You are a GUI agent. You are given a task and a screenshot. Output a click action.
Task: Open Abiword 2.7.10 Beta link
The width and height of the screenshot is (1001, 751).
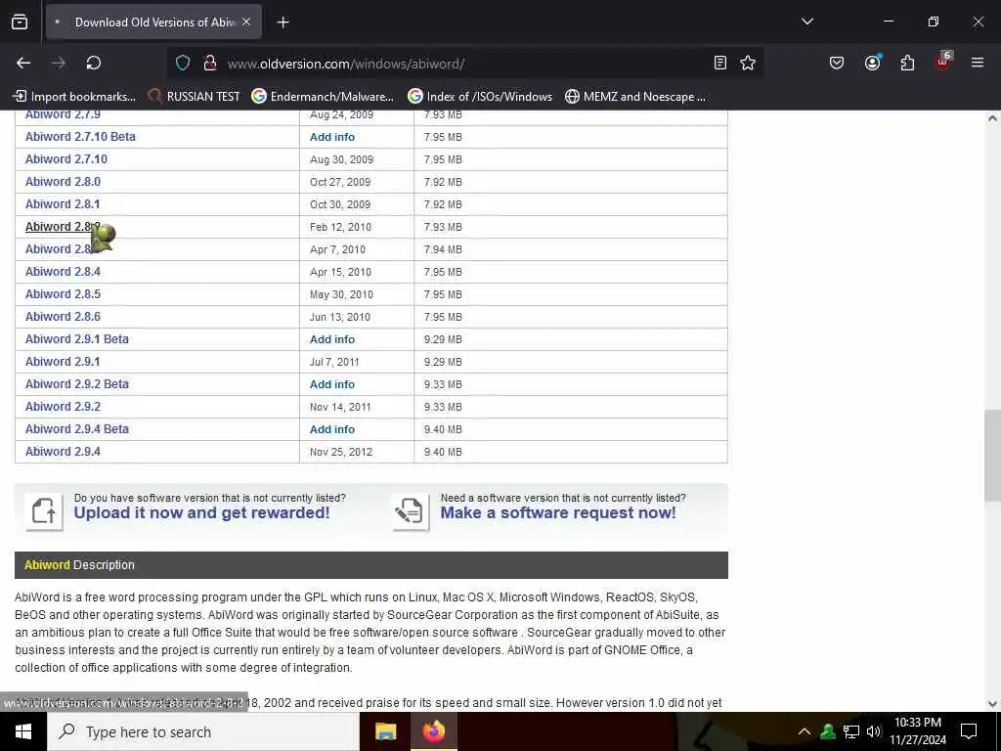pos(80,137)
